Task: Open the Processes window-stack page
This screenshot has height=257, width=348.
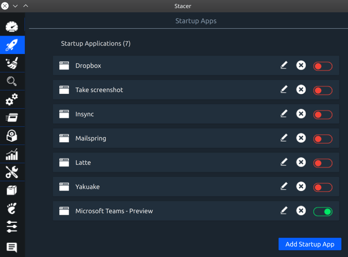Action: [12, 117]
